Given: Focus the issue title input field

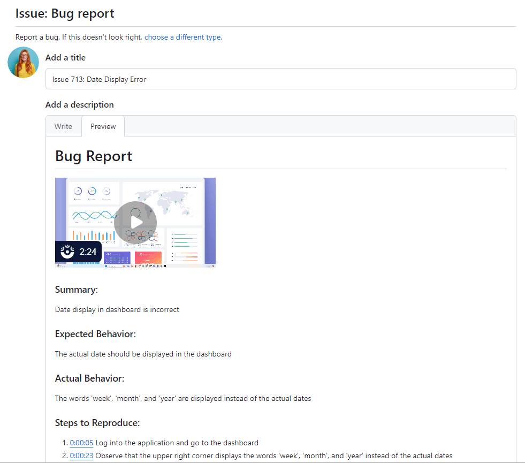Looking at the screenshot, I should (x=280, y=79).
